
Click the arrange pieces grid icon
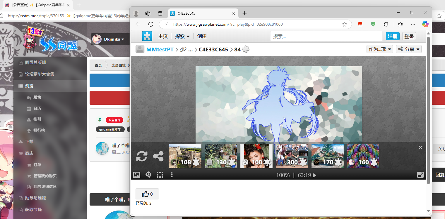click(160, 175)
